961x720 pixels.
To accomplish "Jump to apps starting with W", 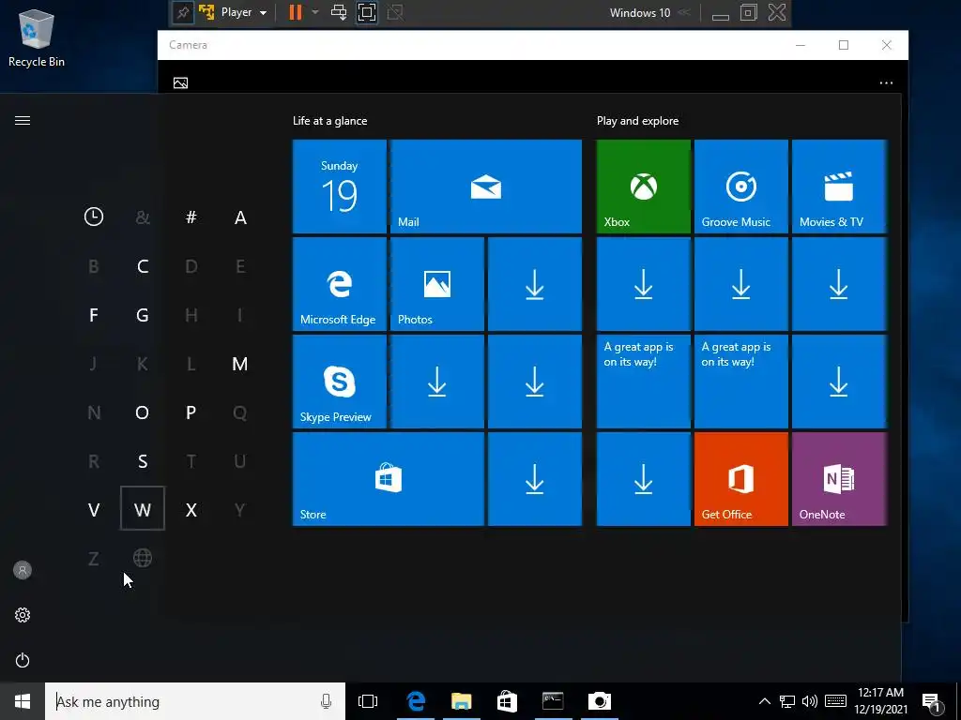I will tap(143, 508).
